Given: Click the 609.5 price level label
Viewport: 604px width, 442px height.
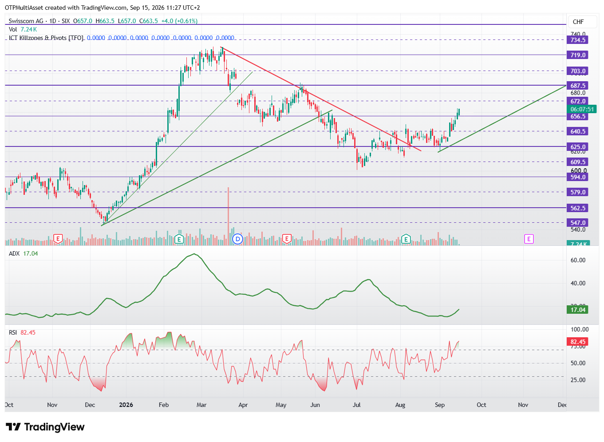Looking at the screenshot, I should [x=578, y=162].
